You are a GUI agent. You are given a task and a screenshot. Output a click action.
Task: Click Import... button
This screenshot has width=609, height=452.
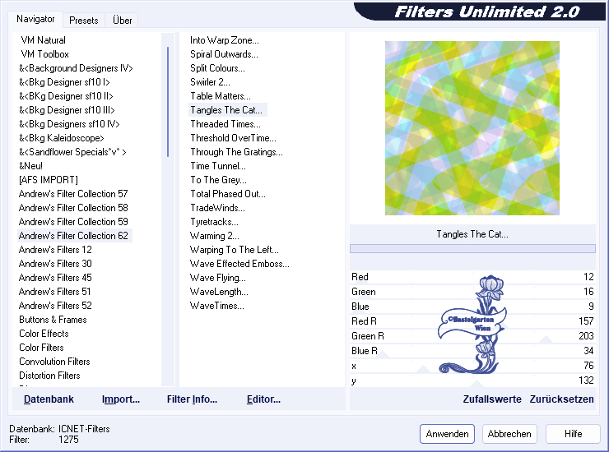pyautogui.click(x=121, y=399)
